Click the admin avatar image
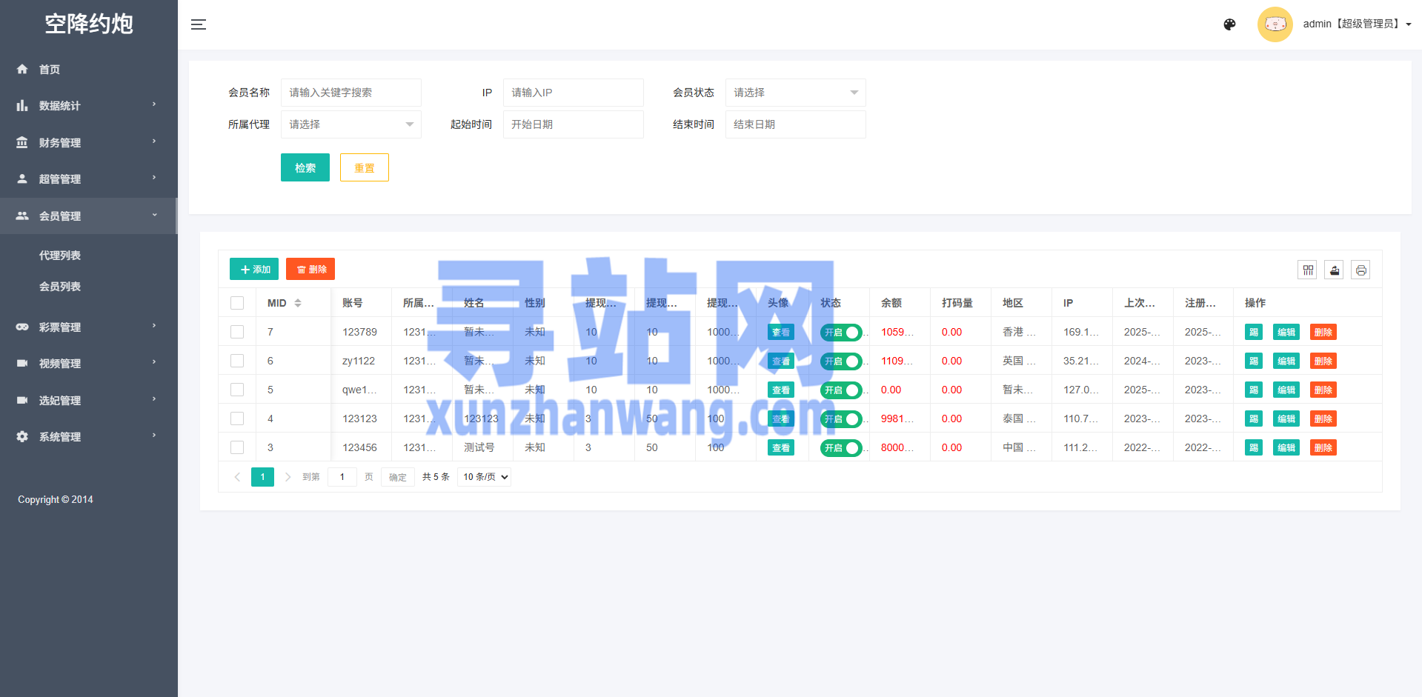1422x697 pixels. point(1275,24)
